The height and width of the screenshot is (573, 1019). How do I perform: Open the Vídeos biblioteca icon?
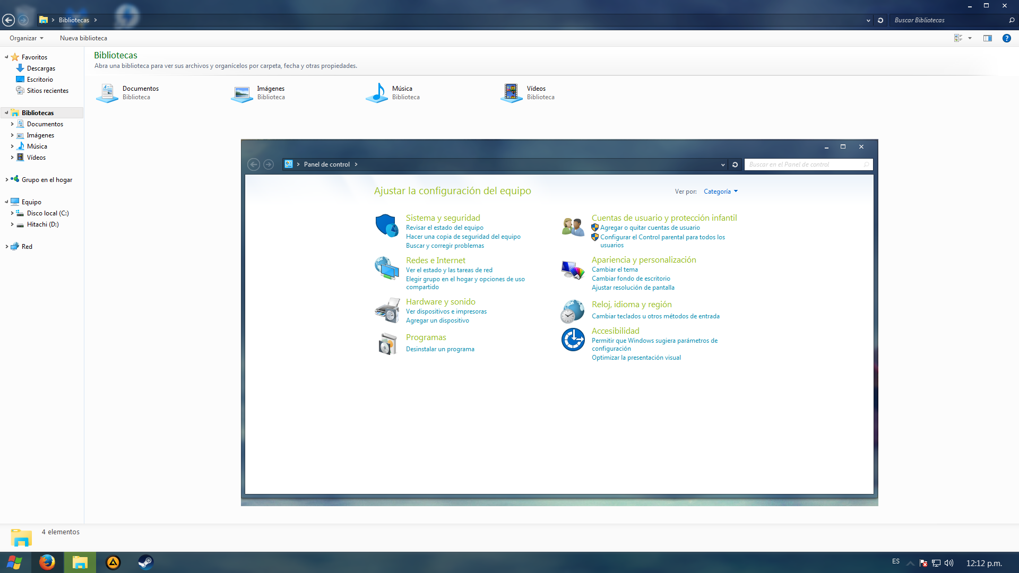point(512,93)
